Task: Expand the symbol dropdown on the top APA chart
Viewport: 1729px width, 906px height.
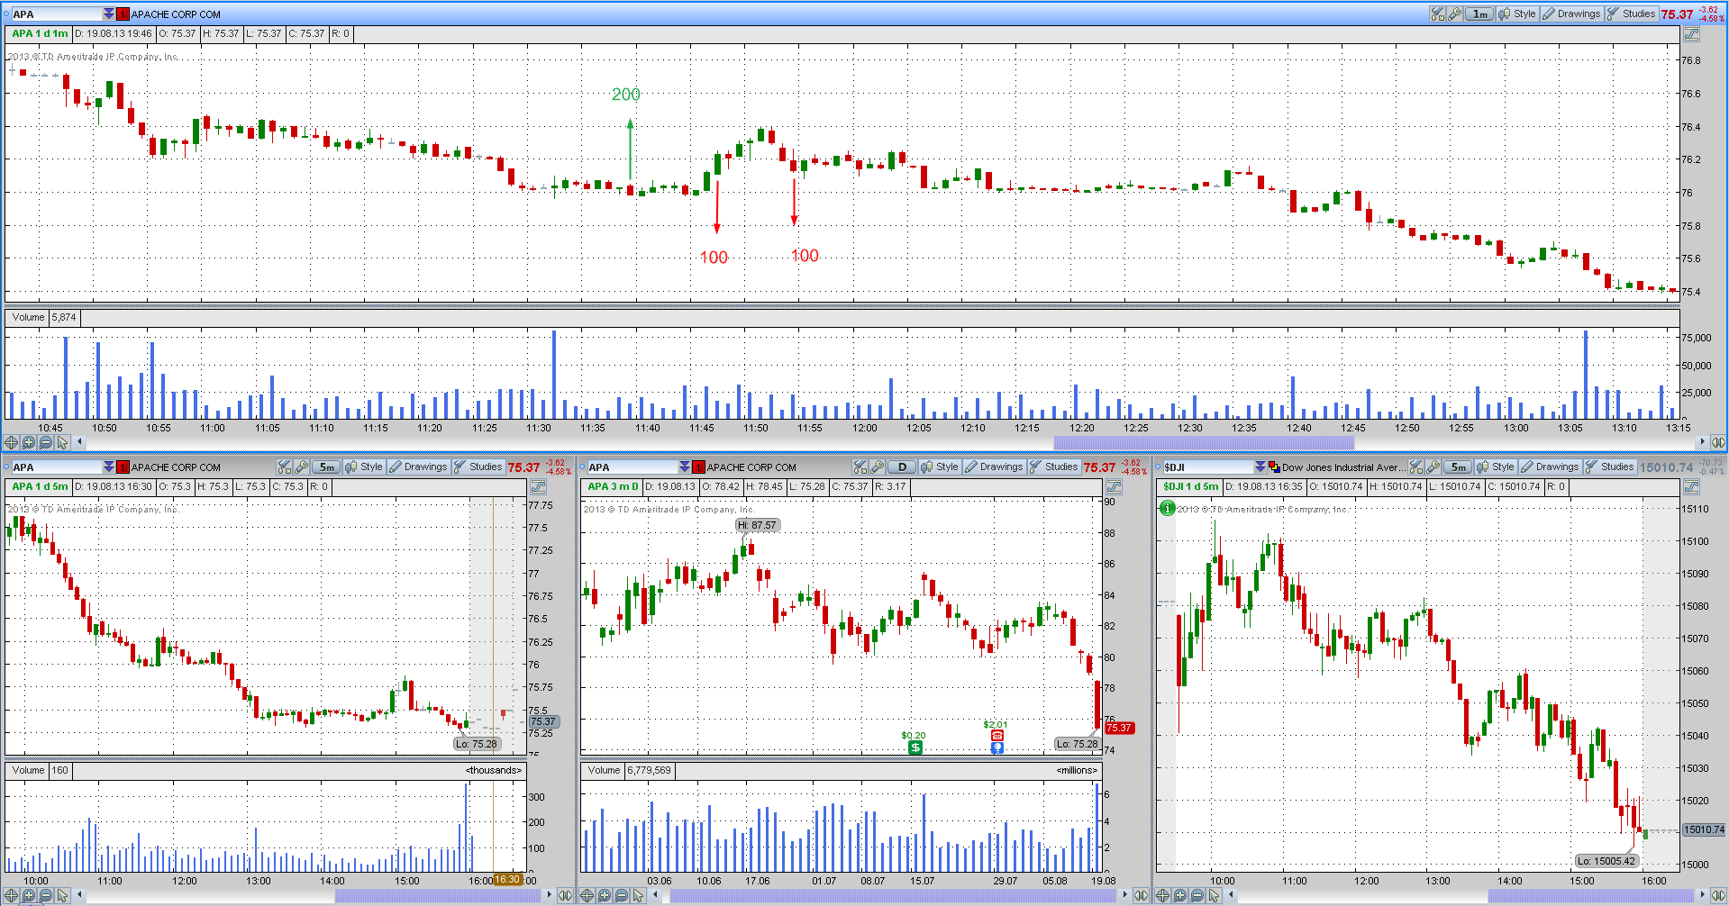Action: (x=109, y=14)
